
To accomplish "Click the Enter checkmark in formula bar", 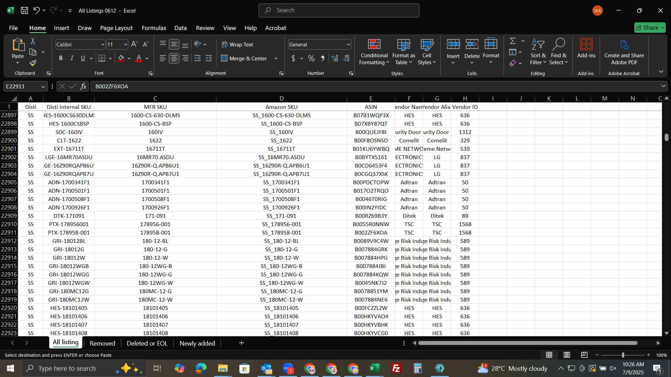I will (73, 86).
